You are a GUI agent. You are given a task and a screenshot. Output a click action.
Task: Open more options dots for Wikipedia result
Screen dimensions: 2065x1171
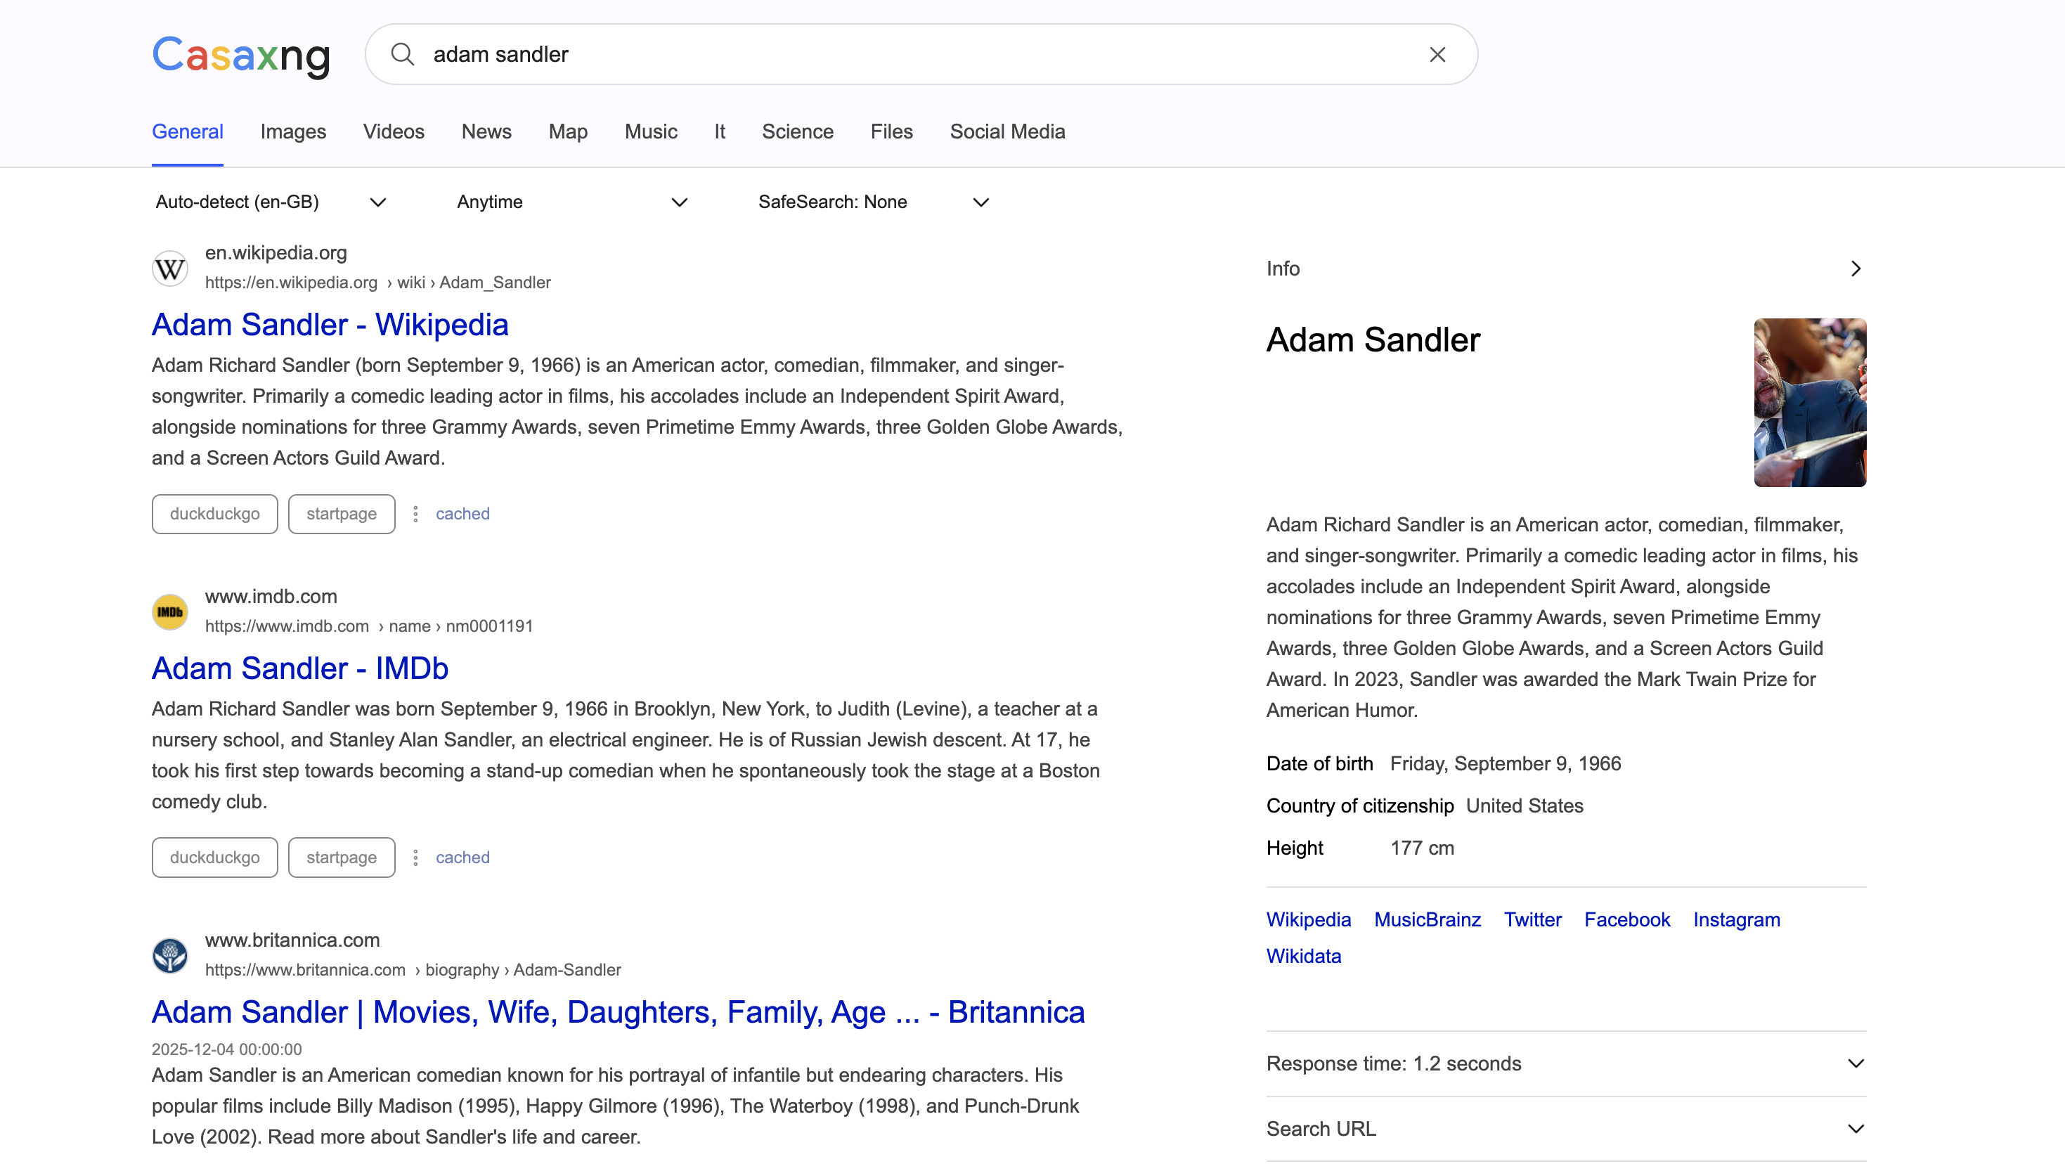[x=415, y=514]
